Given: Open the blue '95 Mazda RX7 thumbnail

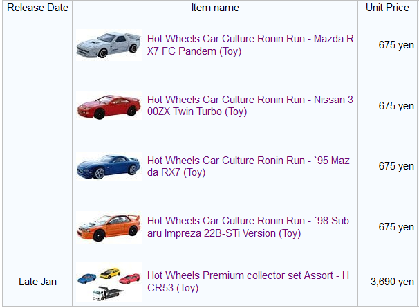Looking at the screenshot, I should tap(109, 166).
